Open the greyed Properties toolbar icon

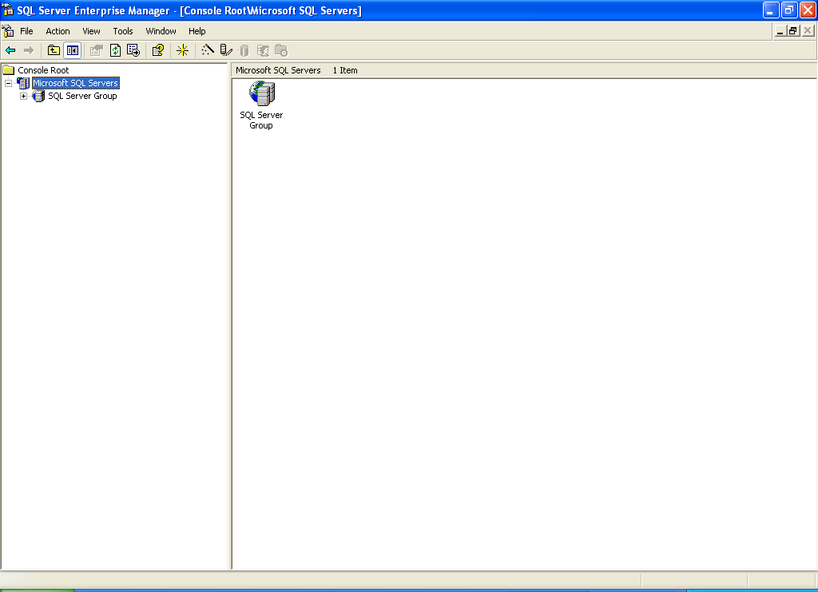96,50
